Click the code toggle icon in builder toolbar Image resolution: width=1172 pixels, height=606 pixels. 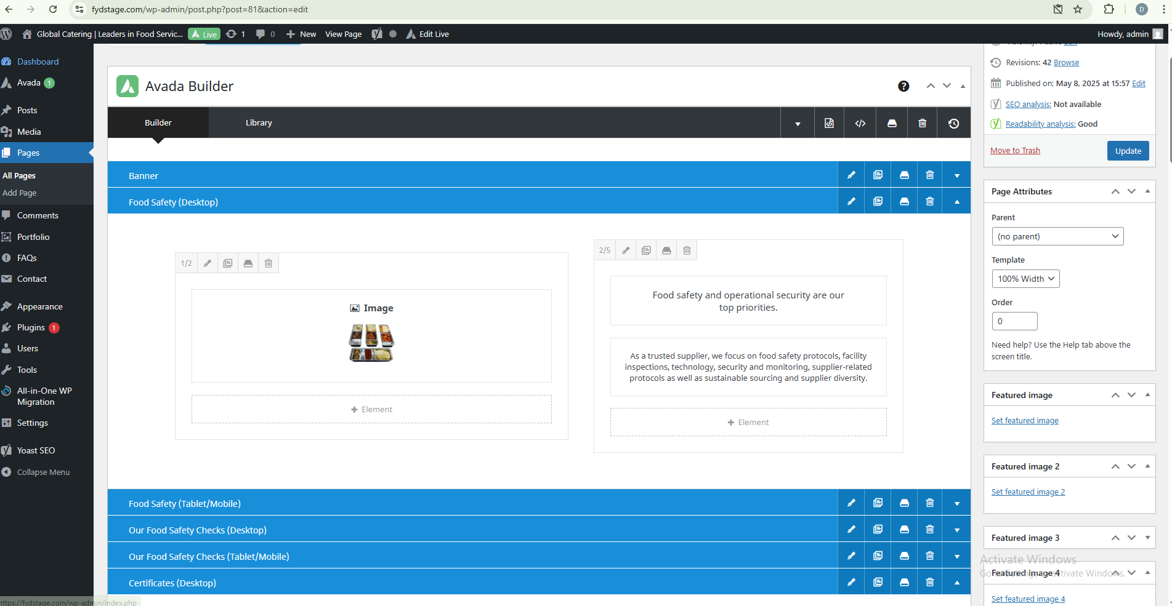[860, 123]
